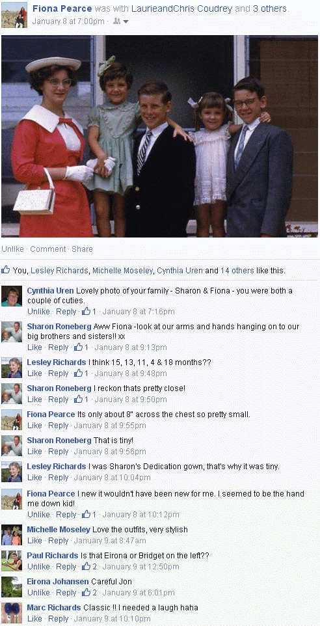The image size is (320, 626).
Task: Click the like count icon on Cynthia Uren's comment
Action: 87,311
